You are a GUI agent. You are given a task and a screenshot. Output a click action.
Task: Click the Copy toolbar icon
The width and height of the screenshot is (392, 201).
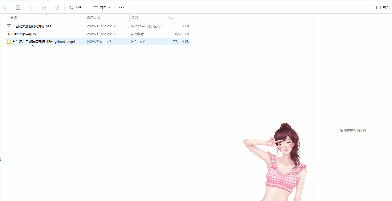pyautogui.click(x=5, y=8)
